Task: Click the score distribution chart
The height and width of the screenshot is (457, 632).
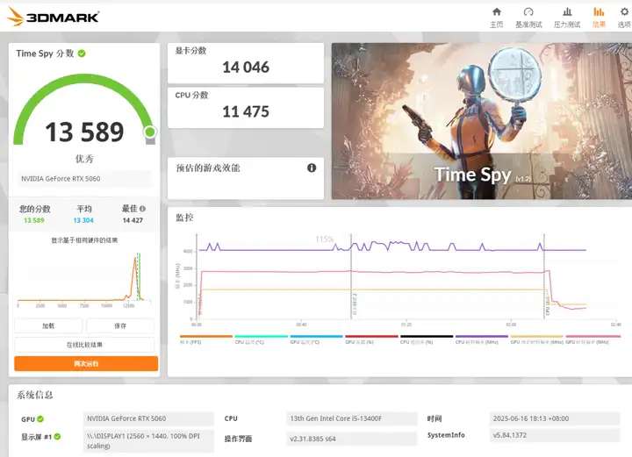Action: (84, 280)
